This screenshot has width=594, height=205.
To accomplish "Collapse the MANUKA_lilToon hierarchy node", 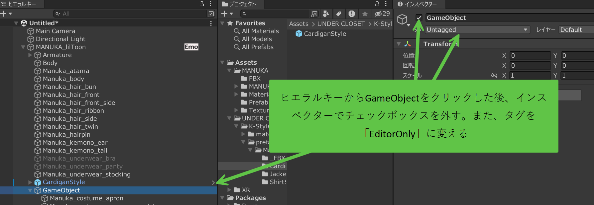I will click(23, 47).
